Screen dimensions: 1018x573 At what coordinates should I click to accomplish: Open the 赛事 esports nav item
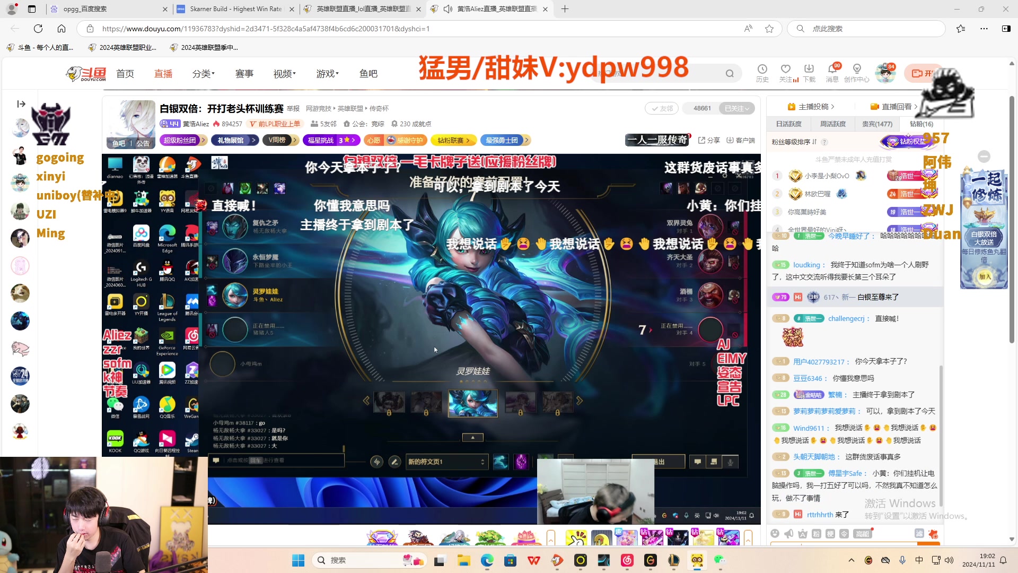[x=244, y=74]
